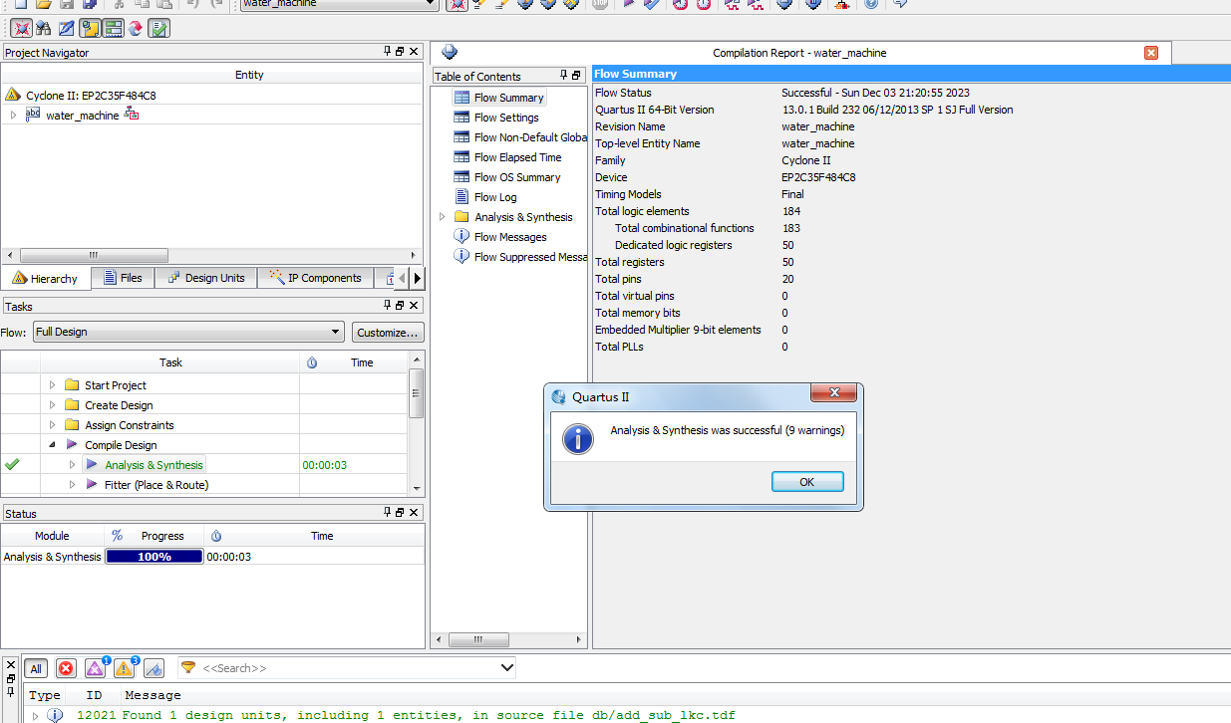This screenshot has height=723, width=1231.
Task: Click the red-blue refresh arrows toolbar icon
Action: (x=136, y=28)
